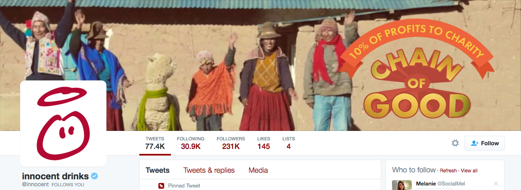
Task: Open the Likes 145 tab
Action: 264,143
